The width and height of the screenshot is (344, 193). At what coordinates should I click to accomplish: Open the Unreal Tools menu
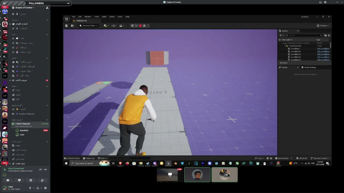[x=96, y=17]
